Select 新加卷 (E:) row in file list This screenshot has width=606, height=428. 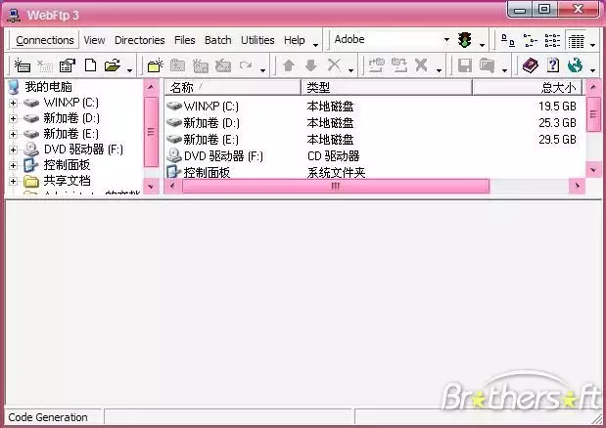point(211,139)
